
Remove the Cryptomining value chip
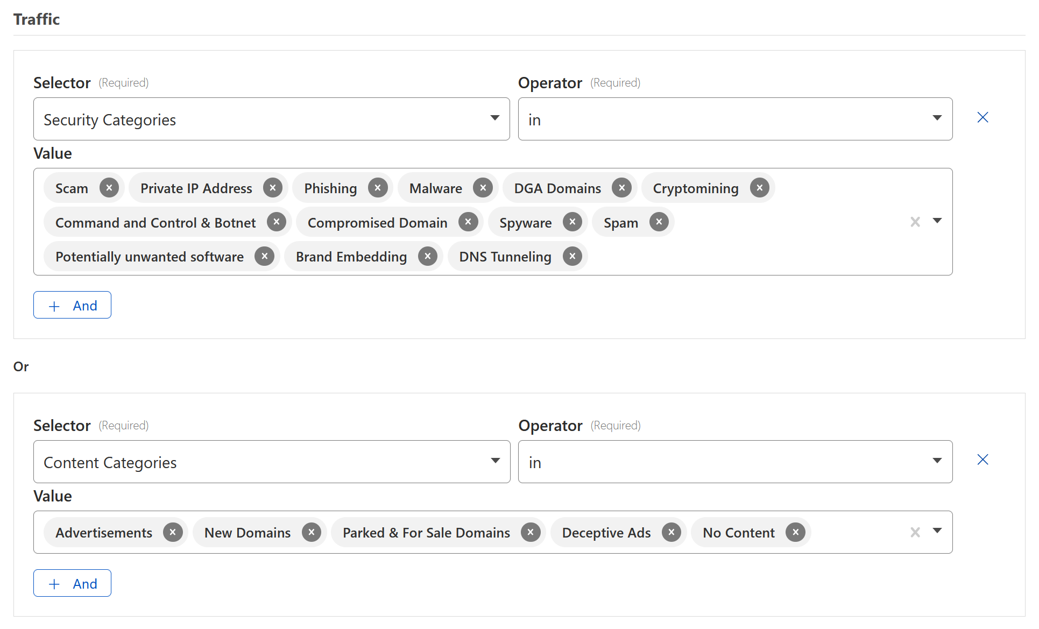[759, 188]
